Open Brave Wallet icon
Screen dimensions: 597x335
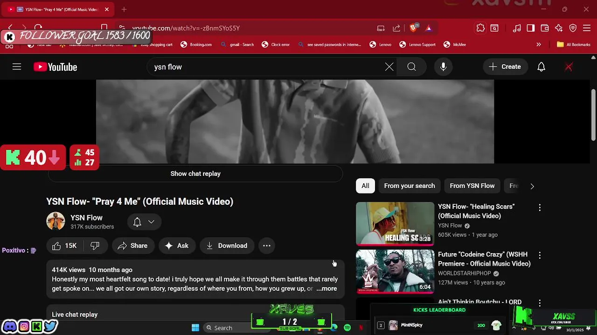(x=545, y=28)
